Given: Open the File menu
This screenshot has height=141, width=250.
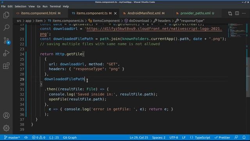Looking at the screenshot, I should pos(3,7).
